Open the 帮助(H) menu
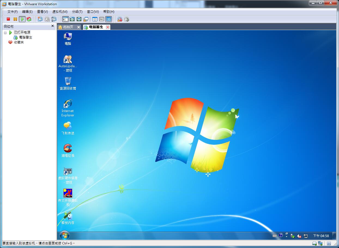 tap(109, 12)
